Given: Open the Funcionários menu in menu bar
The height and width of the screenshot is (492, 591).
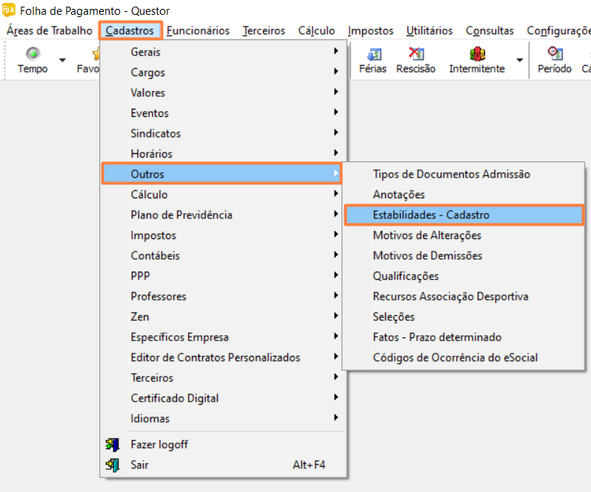Looking at the screenshot, I should tap(198, 31).
